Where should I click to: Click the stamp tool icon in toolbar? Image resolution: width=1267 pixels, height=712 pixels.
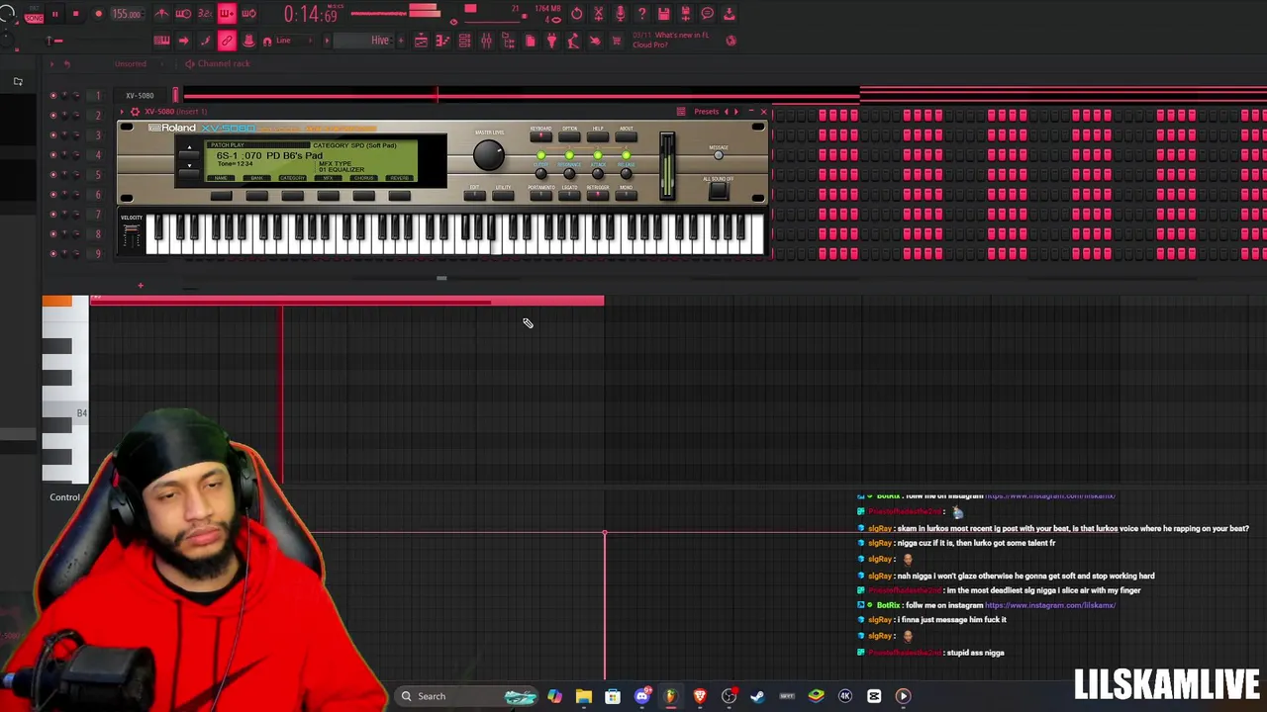[248, 41]
